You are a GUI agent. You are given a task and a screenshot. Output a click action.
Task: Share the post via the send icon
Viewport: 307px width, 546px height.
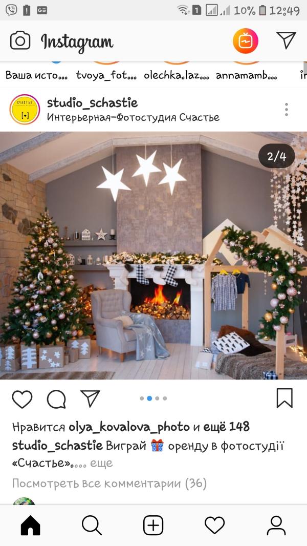tap(90, 398)
